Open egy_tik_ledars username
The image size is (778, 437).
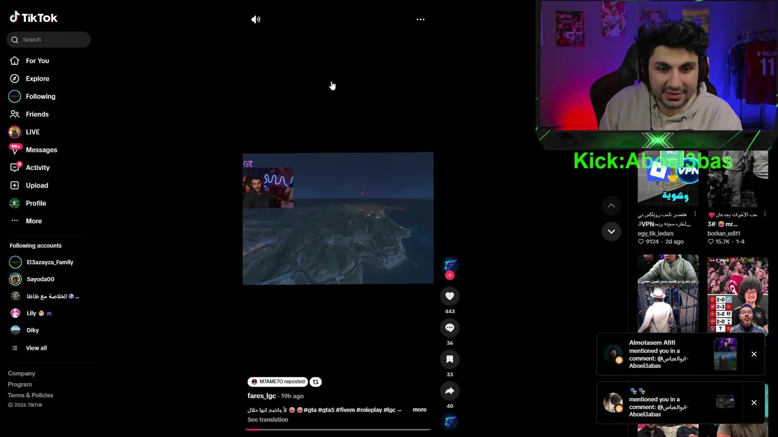tap(656, 233)
